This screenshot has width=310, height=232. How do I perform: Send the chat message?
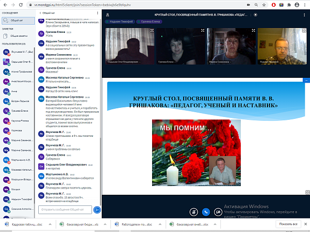coord(97,210)
